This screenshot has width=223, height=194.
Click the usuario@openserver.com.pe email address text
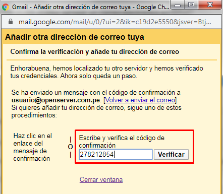click(x=55, y=100)
